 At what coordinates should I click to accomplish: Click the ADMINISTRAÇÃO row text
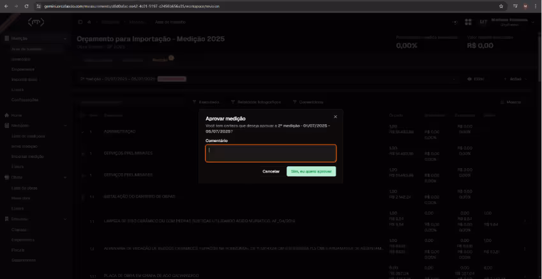119,132
